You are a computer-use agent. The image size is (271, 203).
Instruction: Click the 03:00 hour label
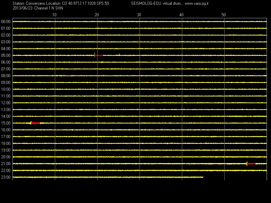(6, 42)
